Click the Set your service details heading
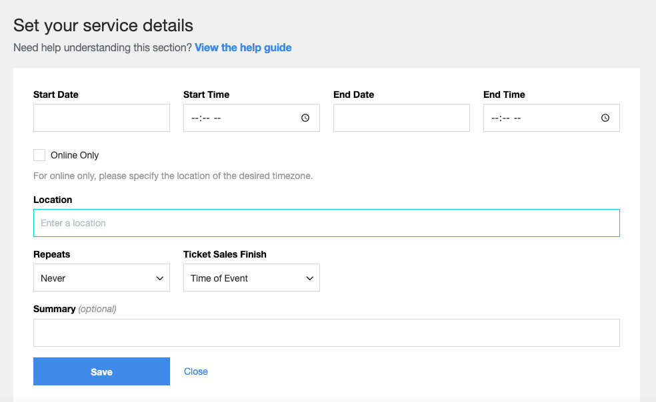The width and height of the screenshot is (656, 402). point(103,25)
